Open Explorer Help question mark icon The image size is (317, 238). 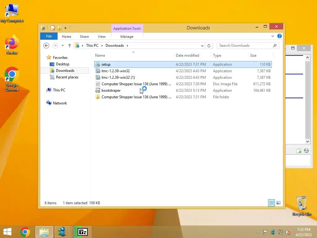coord(280,36)
